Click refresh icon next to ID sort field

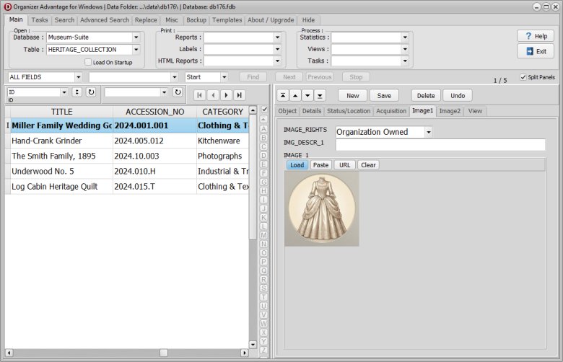point(91,92)
